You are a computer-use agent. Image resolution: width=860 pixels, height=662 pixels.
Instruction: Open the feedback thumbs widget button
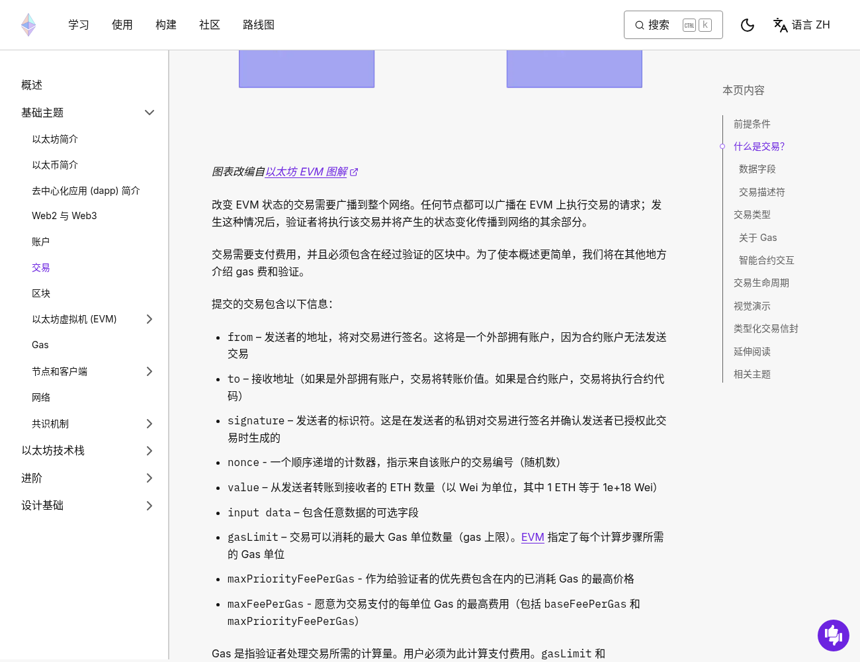tap(834, 636)
